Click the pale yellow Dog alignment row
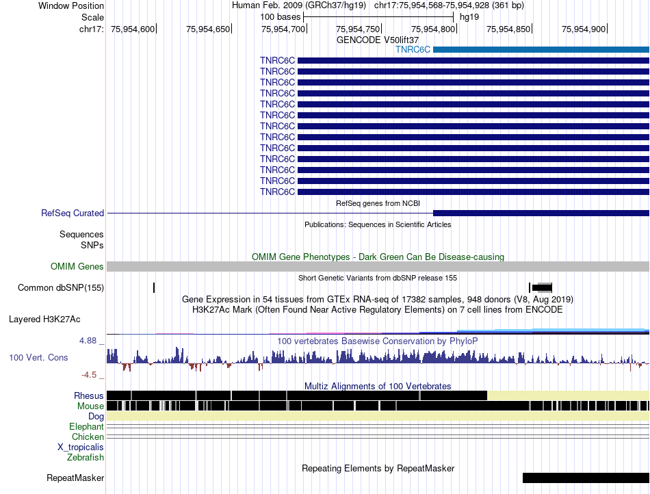Image resolution: width=650 pixels, height=494 pixels. (x=378, y=416)
